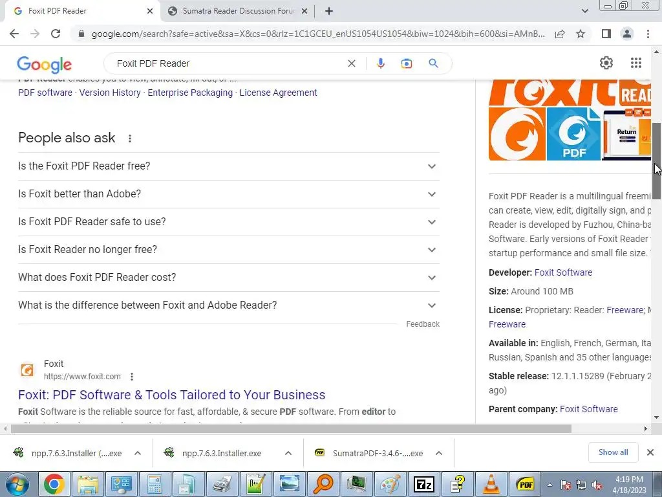This screenshot has width=662, height=497.
Task: Open People also ask options menu
Action: click(129, 138)
